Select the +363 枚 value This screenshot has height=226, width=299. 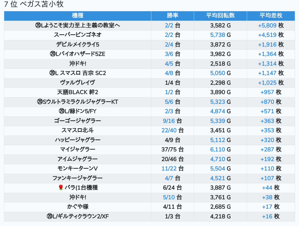click(x=271, y=121)
